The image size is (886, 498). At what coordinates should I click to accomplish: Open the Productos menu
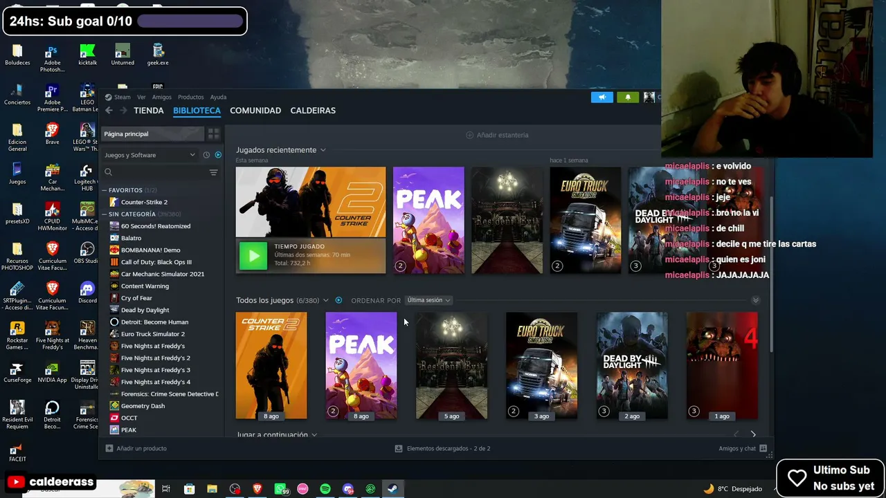click(190, 98)
